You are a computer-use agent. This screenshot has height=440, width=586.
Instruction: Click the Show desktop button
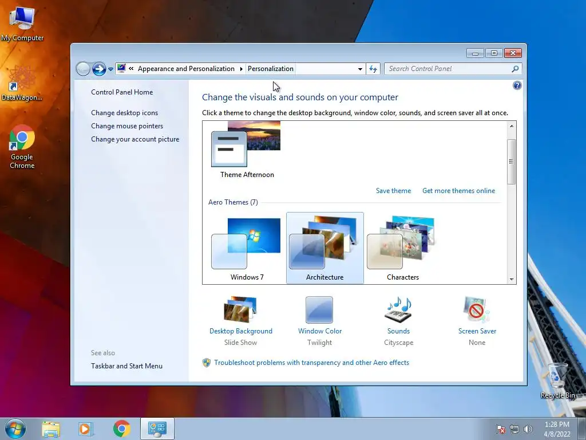click(582, 429)
